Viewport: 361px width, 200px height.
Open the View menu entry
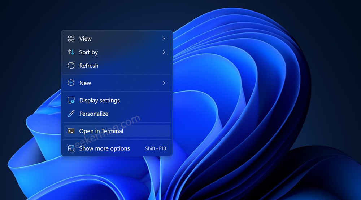pyautogui.click(x=117, y=39)
